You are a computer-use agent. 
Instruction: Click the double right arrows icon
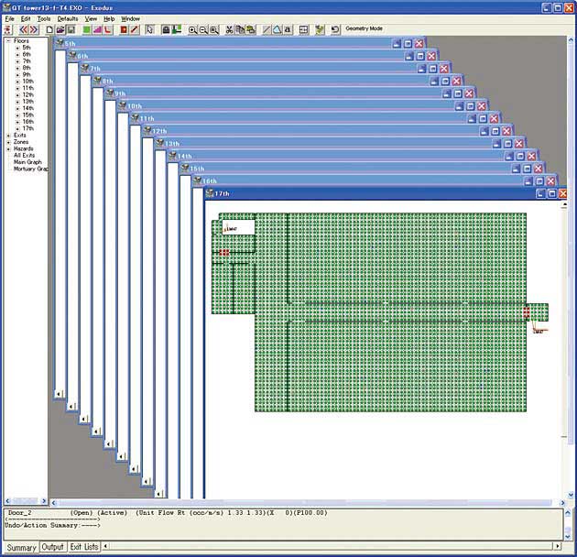coord(34,30)
